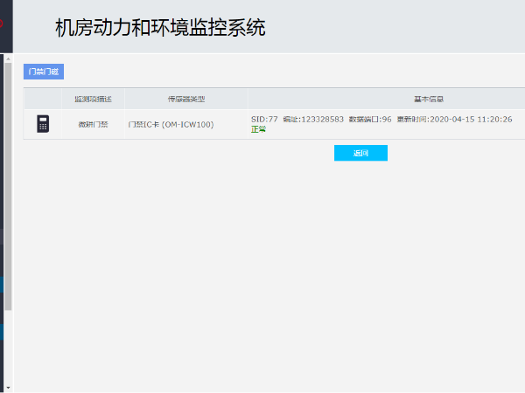Screen dimensions: 525x393
Task: Select the 门禁门磁 tab
Action: coord(44,72)
